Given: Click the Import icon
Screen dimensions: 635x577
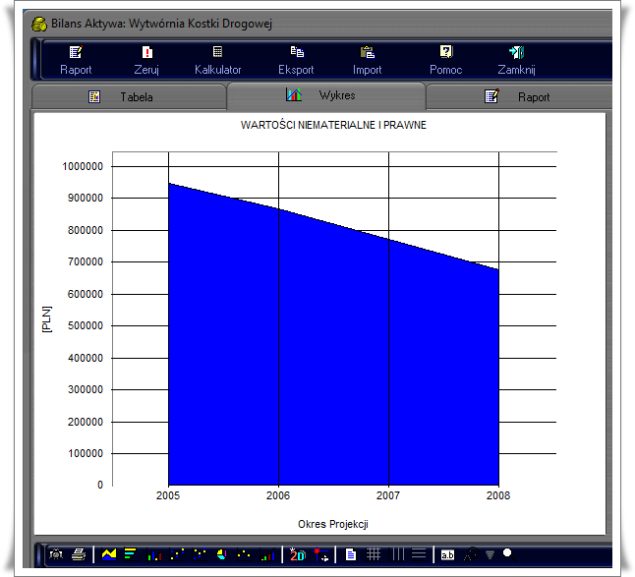Looking at the screenshot, I should pos(368,60).
